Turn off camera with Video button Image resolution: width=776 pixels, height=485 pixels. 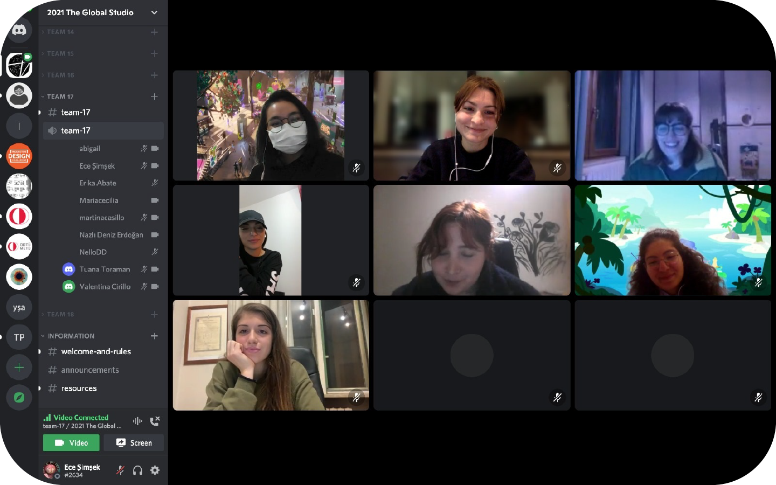pyautogui.click(x=71, y=443)
